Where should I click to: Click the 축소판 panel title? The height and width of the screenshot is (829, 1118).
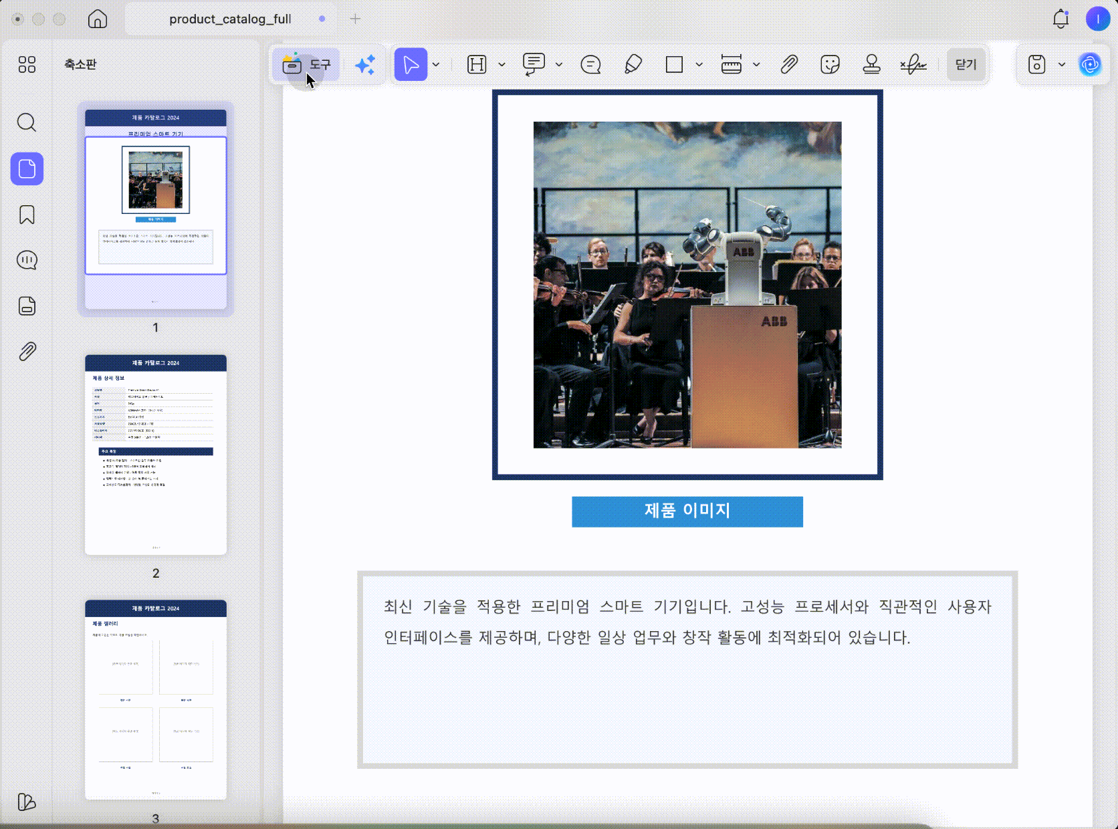(x=80, y=64)
